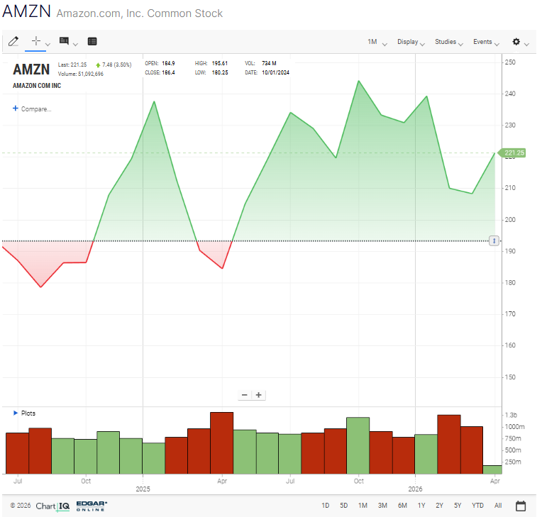Open chart settings gear menu
Viewport: 542px width, 517px height.
click(516, 42)
